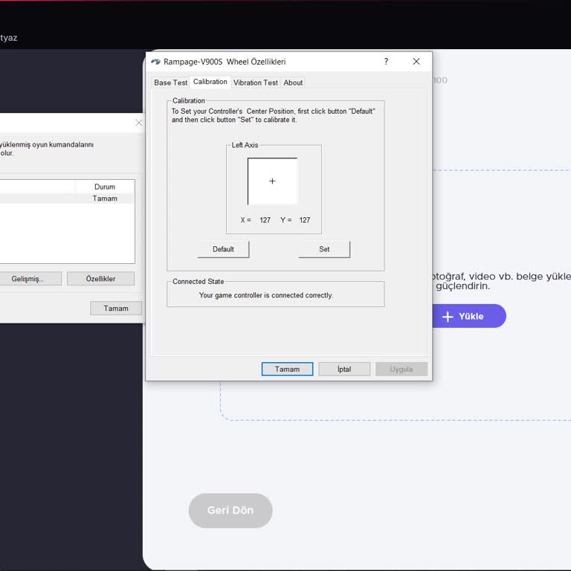
Task: Switch to the Base Test tab
Action: [x=170, y=83]
